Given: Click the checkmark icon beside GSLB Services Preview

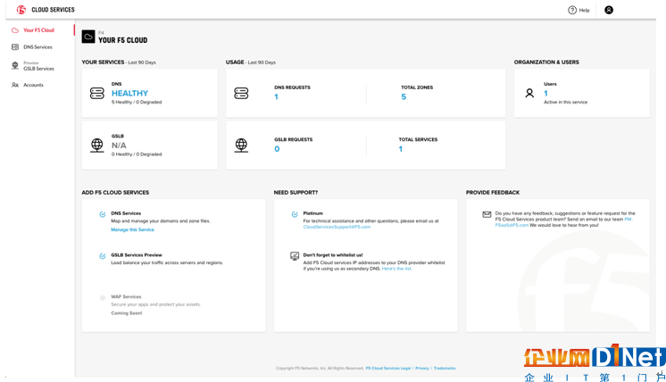Looking at the screenshot, I should [x=103, y=256].
